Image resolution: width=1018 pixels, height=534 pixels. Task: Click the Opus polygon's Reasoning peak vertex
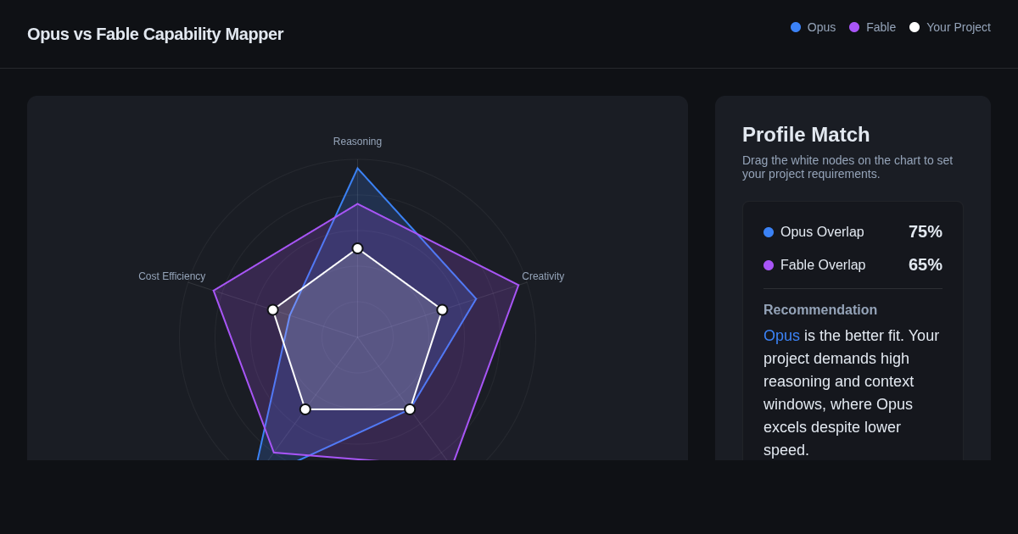pyautogui.click(x=357, y=169)
